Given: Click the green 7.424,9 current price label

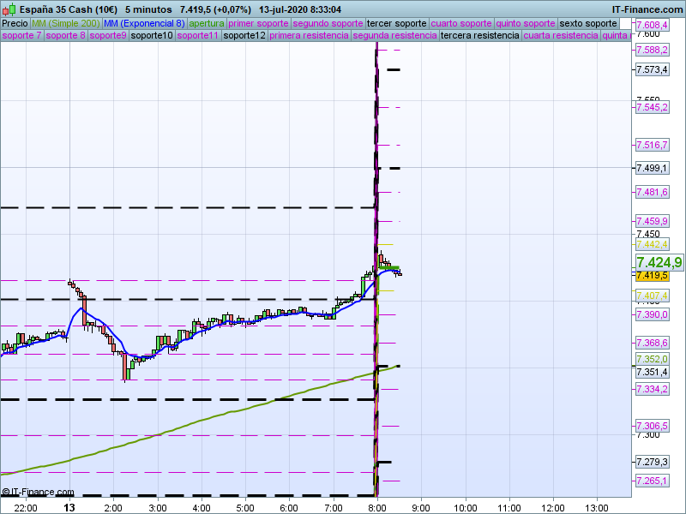Looking at the screenshot, I should coord(659,262).
